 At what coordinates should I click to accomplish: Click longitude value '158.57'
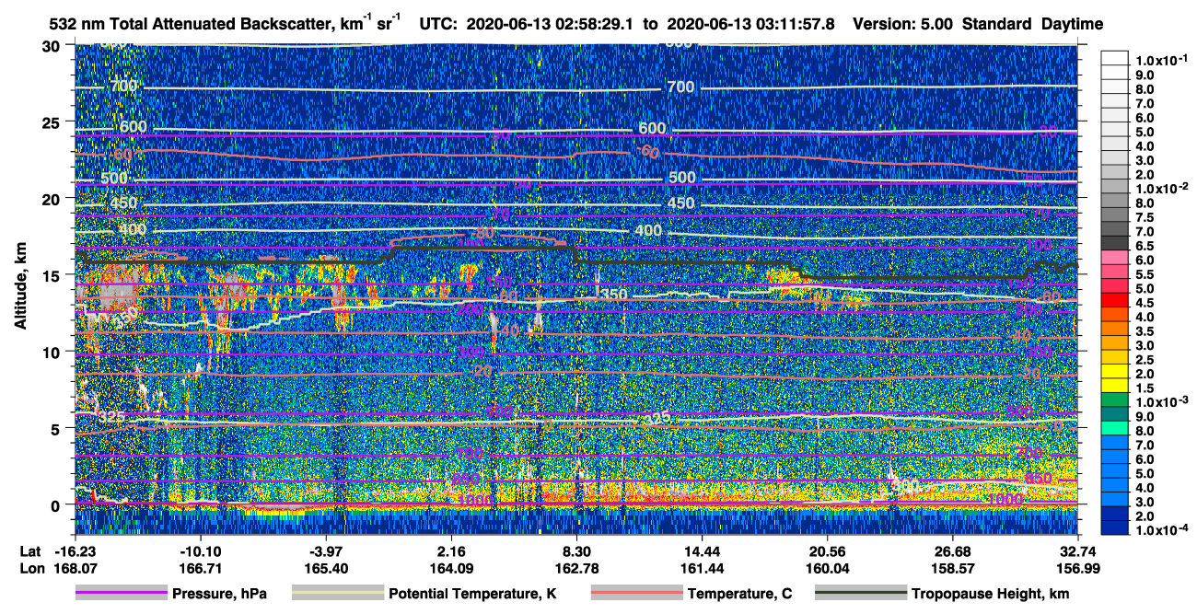pos(953,567)
